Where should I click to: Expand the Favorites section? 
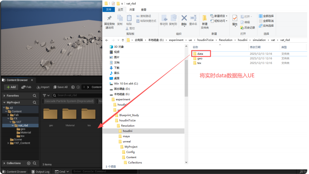point(4,96)
